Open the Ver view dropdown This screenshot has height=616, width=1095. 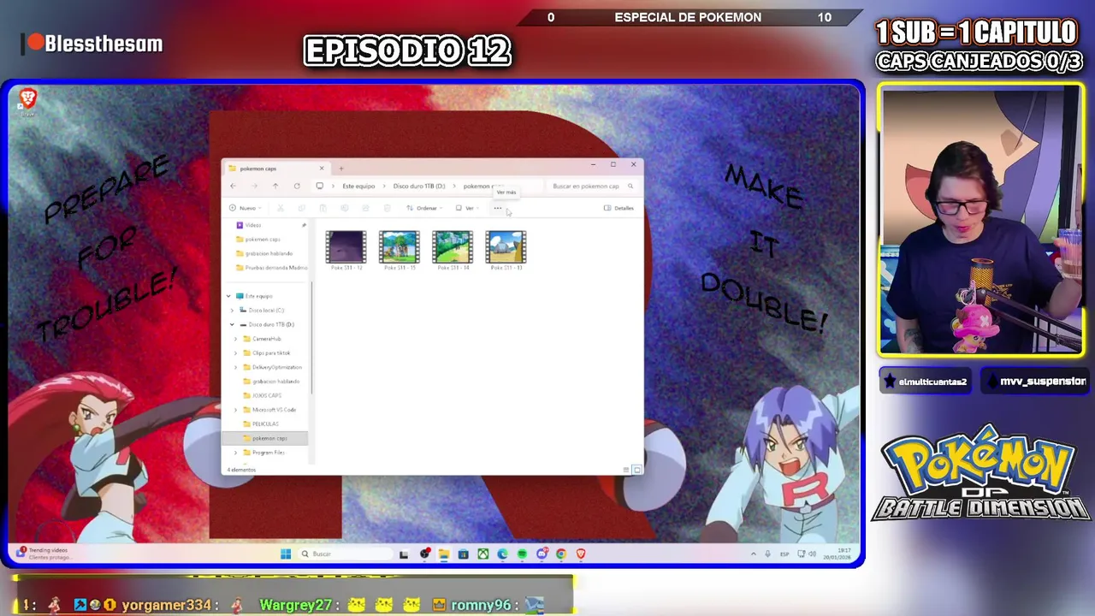coord(466,208)
